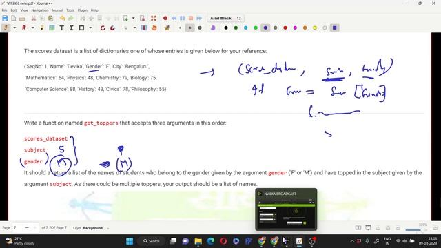The height and width of the screenshot is (248, 441).
Task: Expand selection tool dropdown arrow
Action: click(x=134, y=28)
